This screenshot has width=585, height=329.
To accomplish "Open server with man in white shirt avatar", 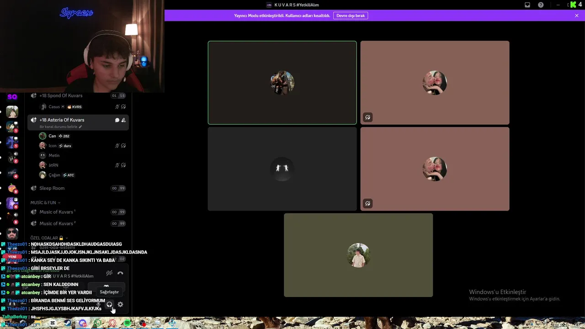I will coord(12,111).
